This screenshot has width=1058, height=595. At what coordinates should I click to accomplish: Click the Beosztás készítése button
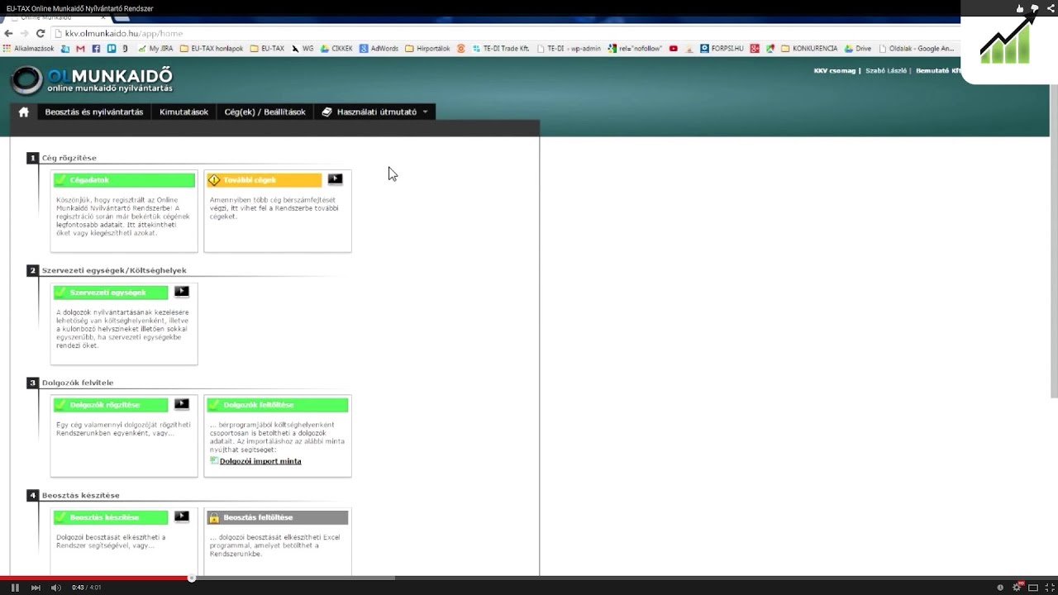(111, 517)
